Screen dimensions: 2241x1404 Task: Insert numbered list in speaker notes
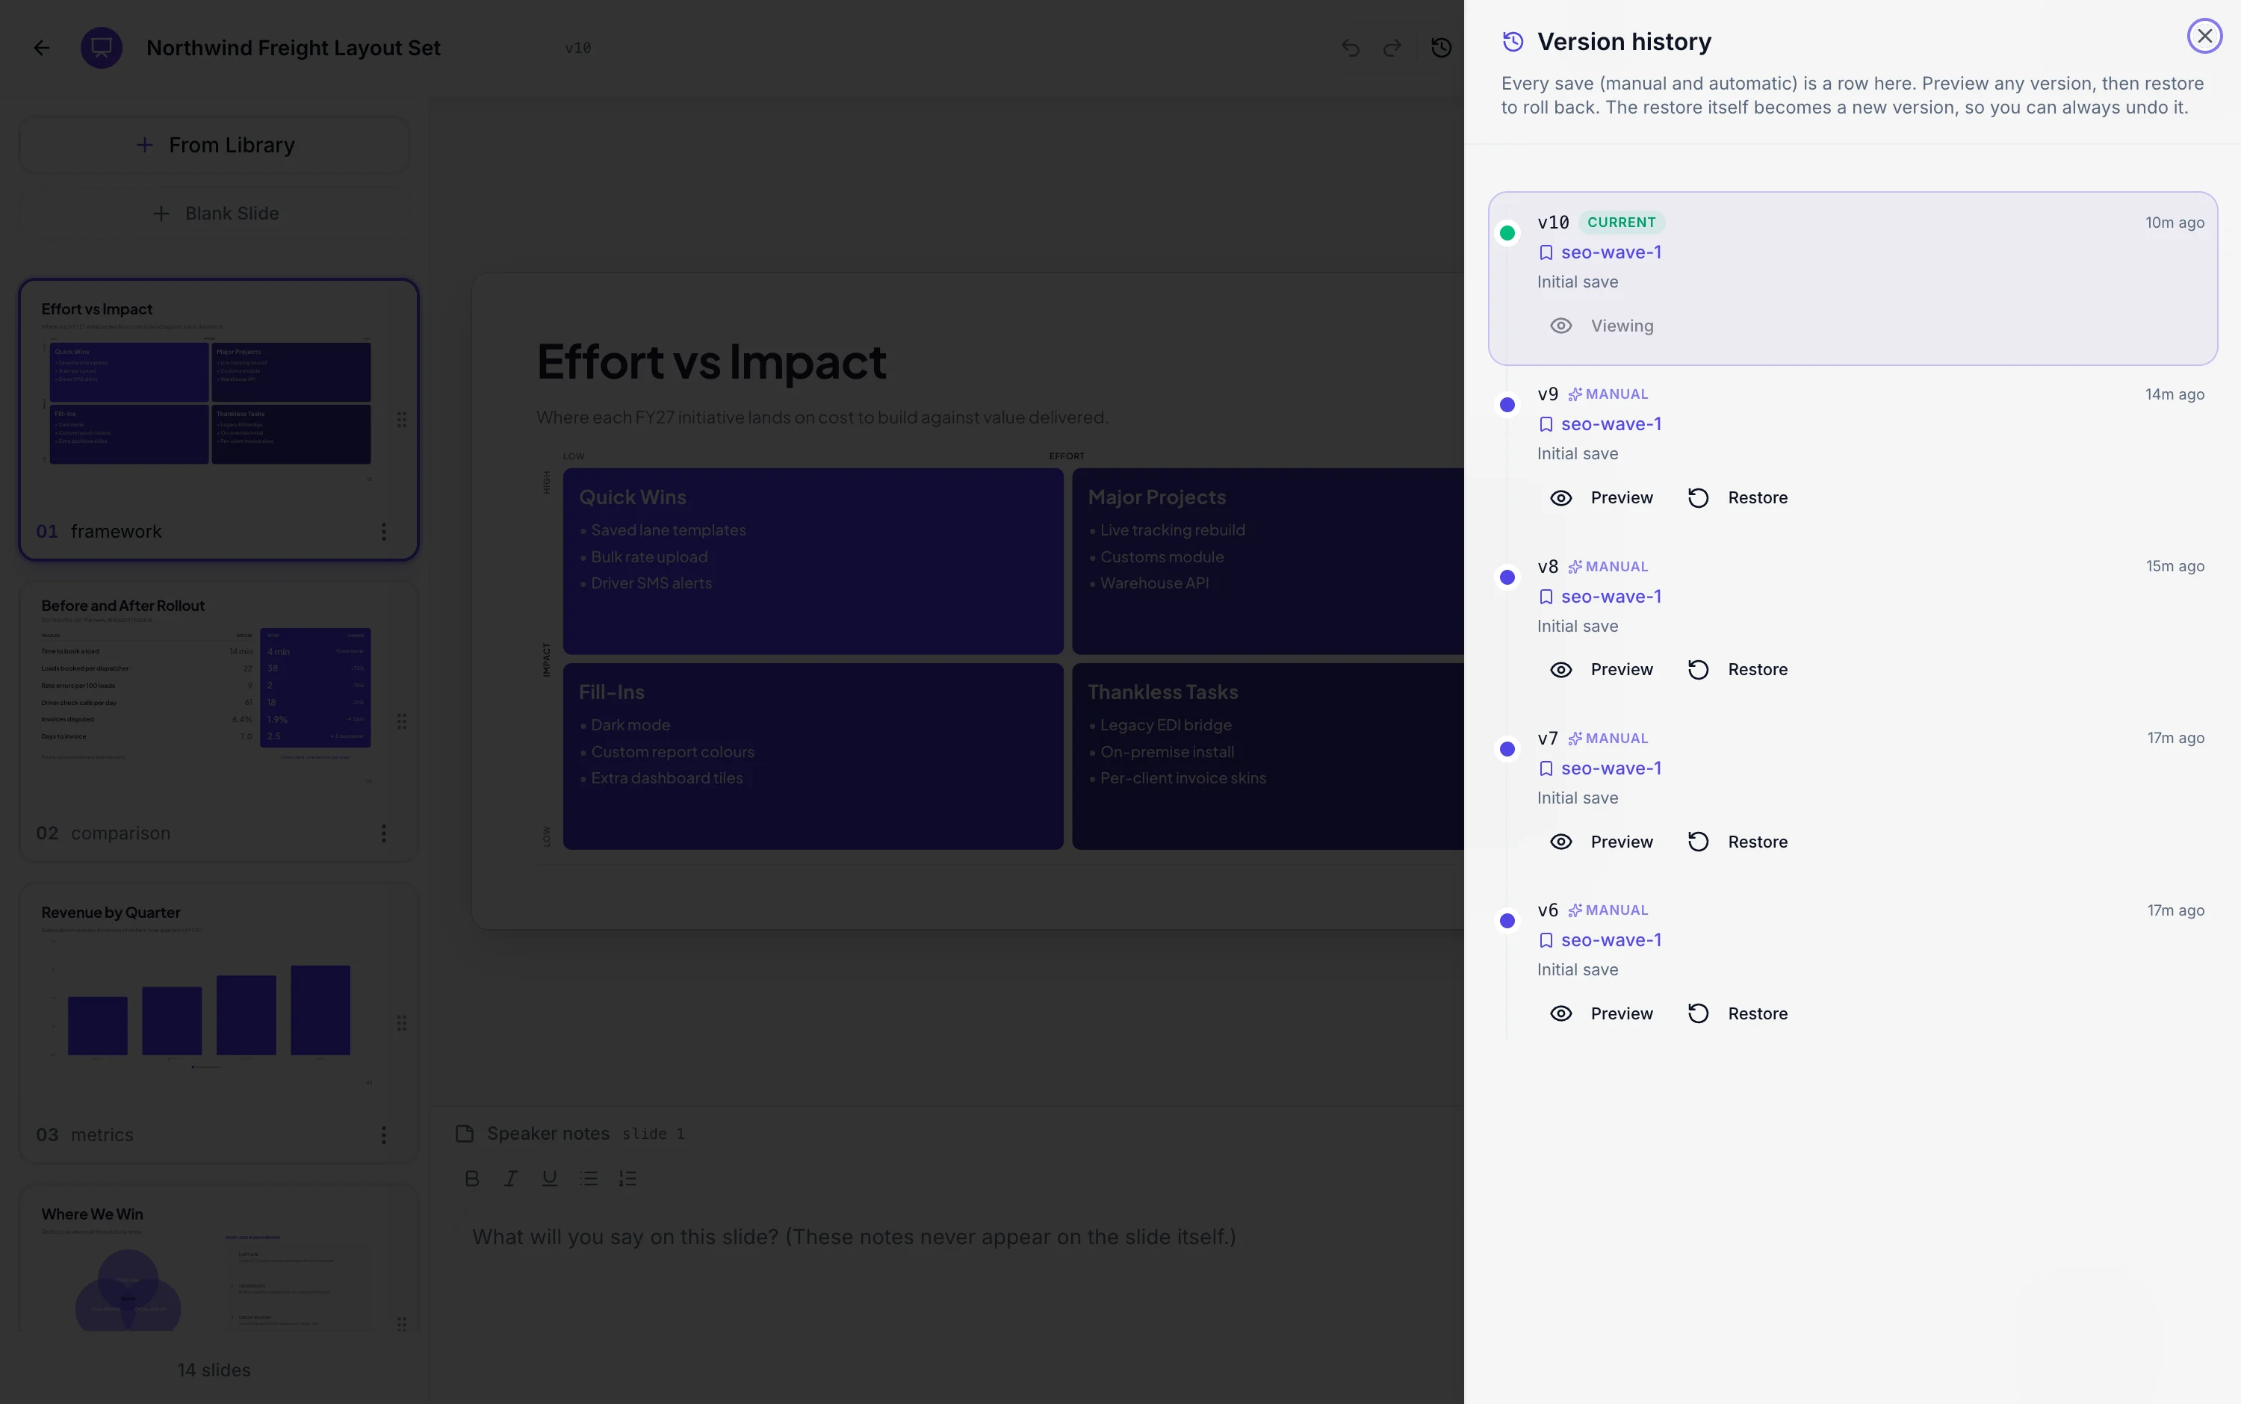(627, 1178)
